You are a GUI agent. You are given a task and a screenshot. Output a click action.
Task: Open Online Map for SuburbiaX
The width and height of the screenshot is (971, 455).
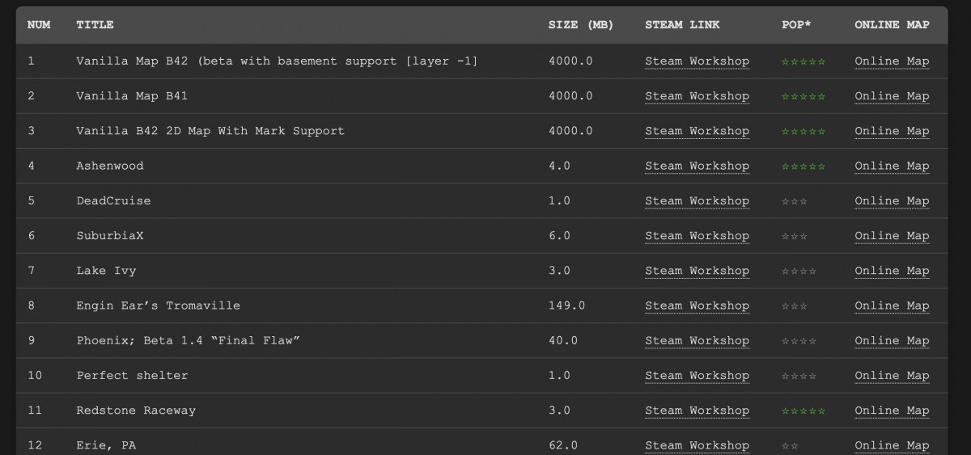[892, 236]
